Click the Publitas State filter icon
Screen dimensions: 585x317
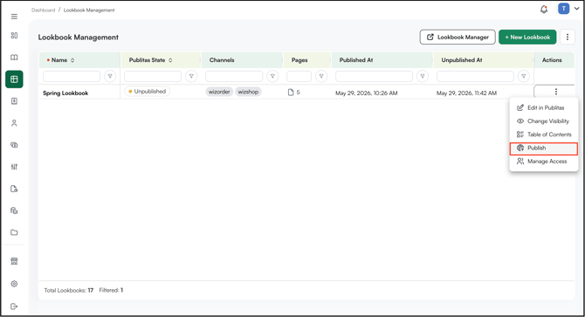click(191, 76)
